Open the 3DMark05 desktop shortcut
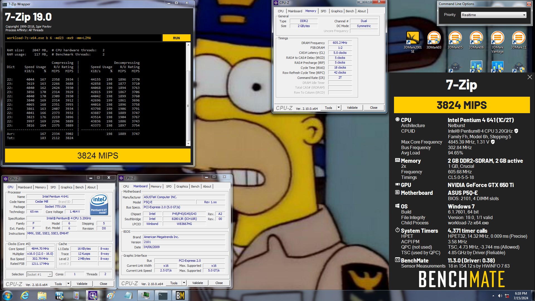Viewport: 535px width, 301px height. (x=455, y=40)
